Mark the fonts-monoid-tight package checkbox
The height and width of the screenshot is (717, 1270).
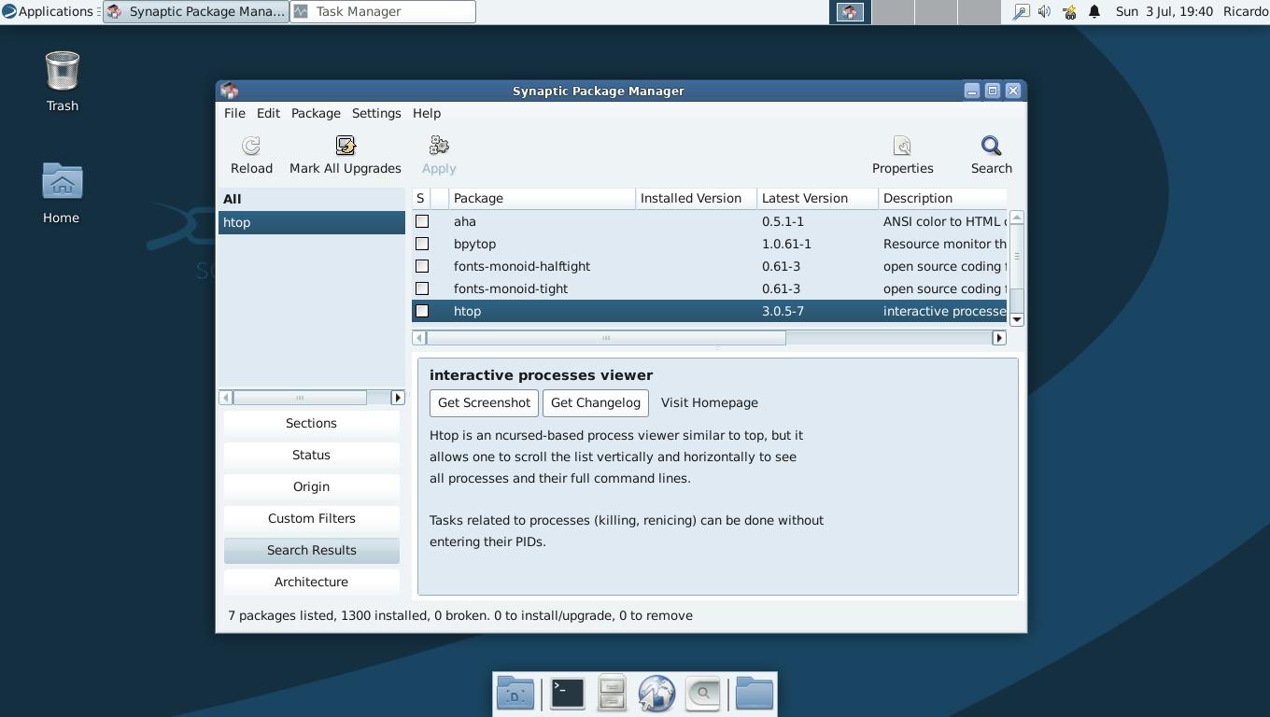[422, 288]
